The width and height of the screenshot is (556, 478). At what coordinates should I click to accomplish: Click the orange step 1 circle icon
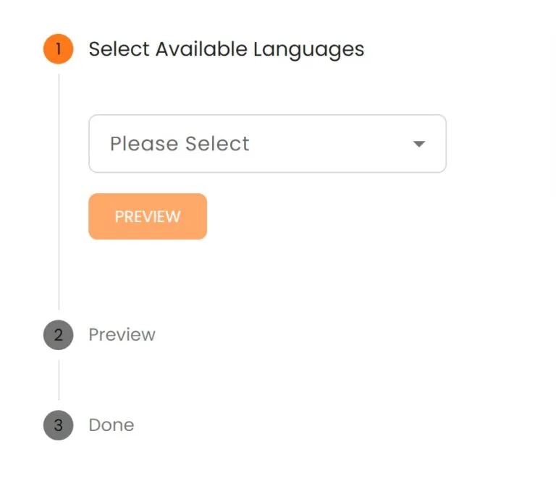[58, 49]
